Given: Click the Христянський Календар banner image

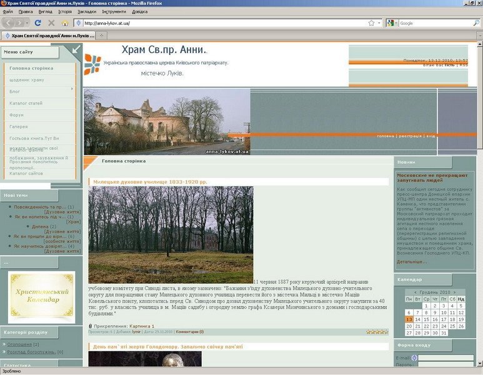Looking at the screenshot, I should [41, 296].
